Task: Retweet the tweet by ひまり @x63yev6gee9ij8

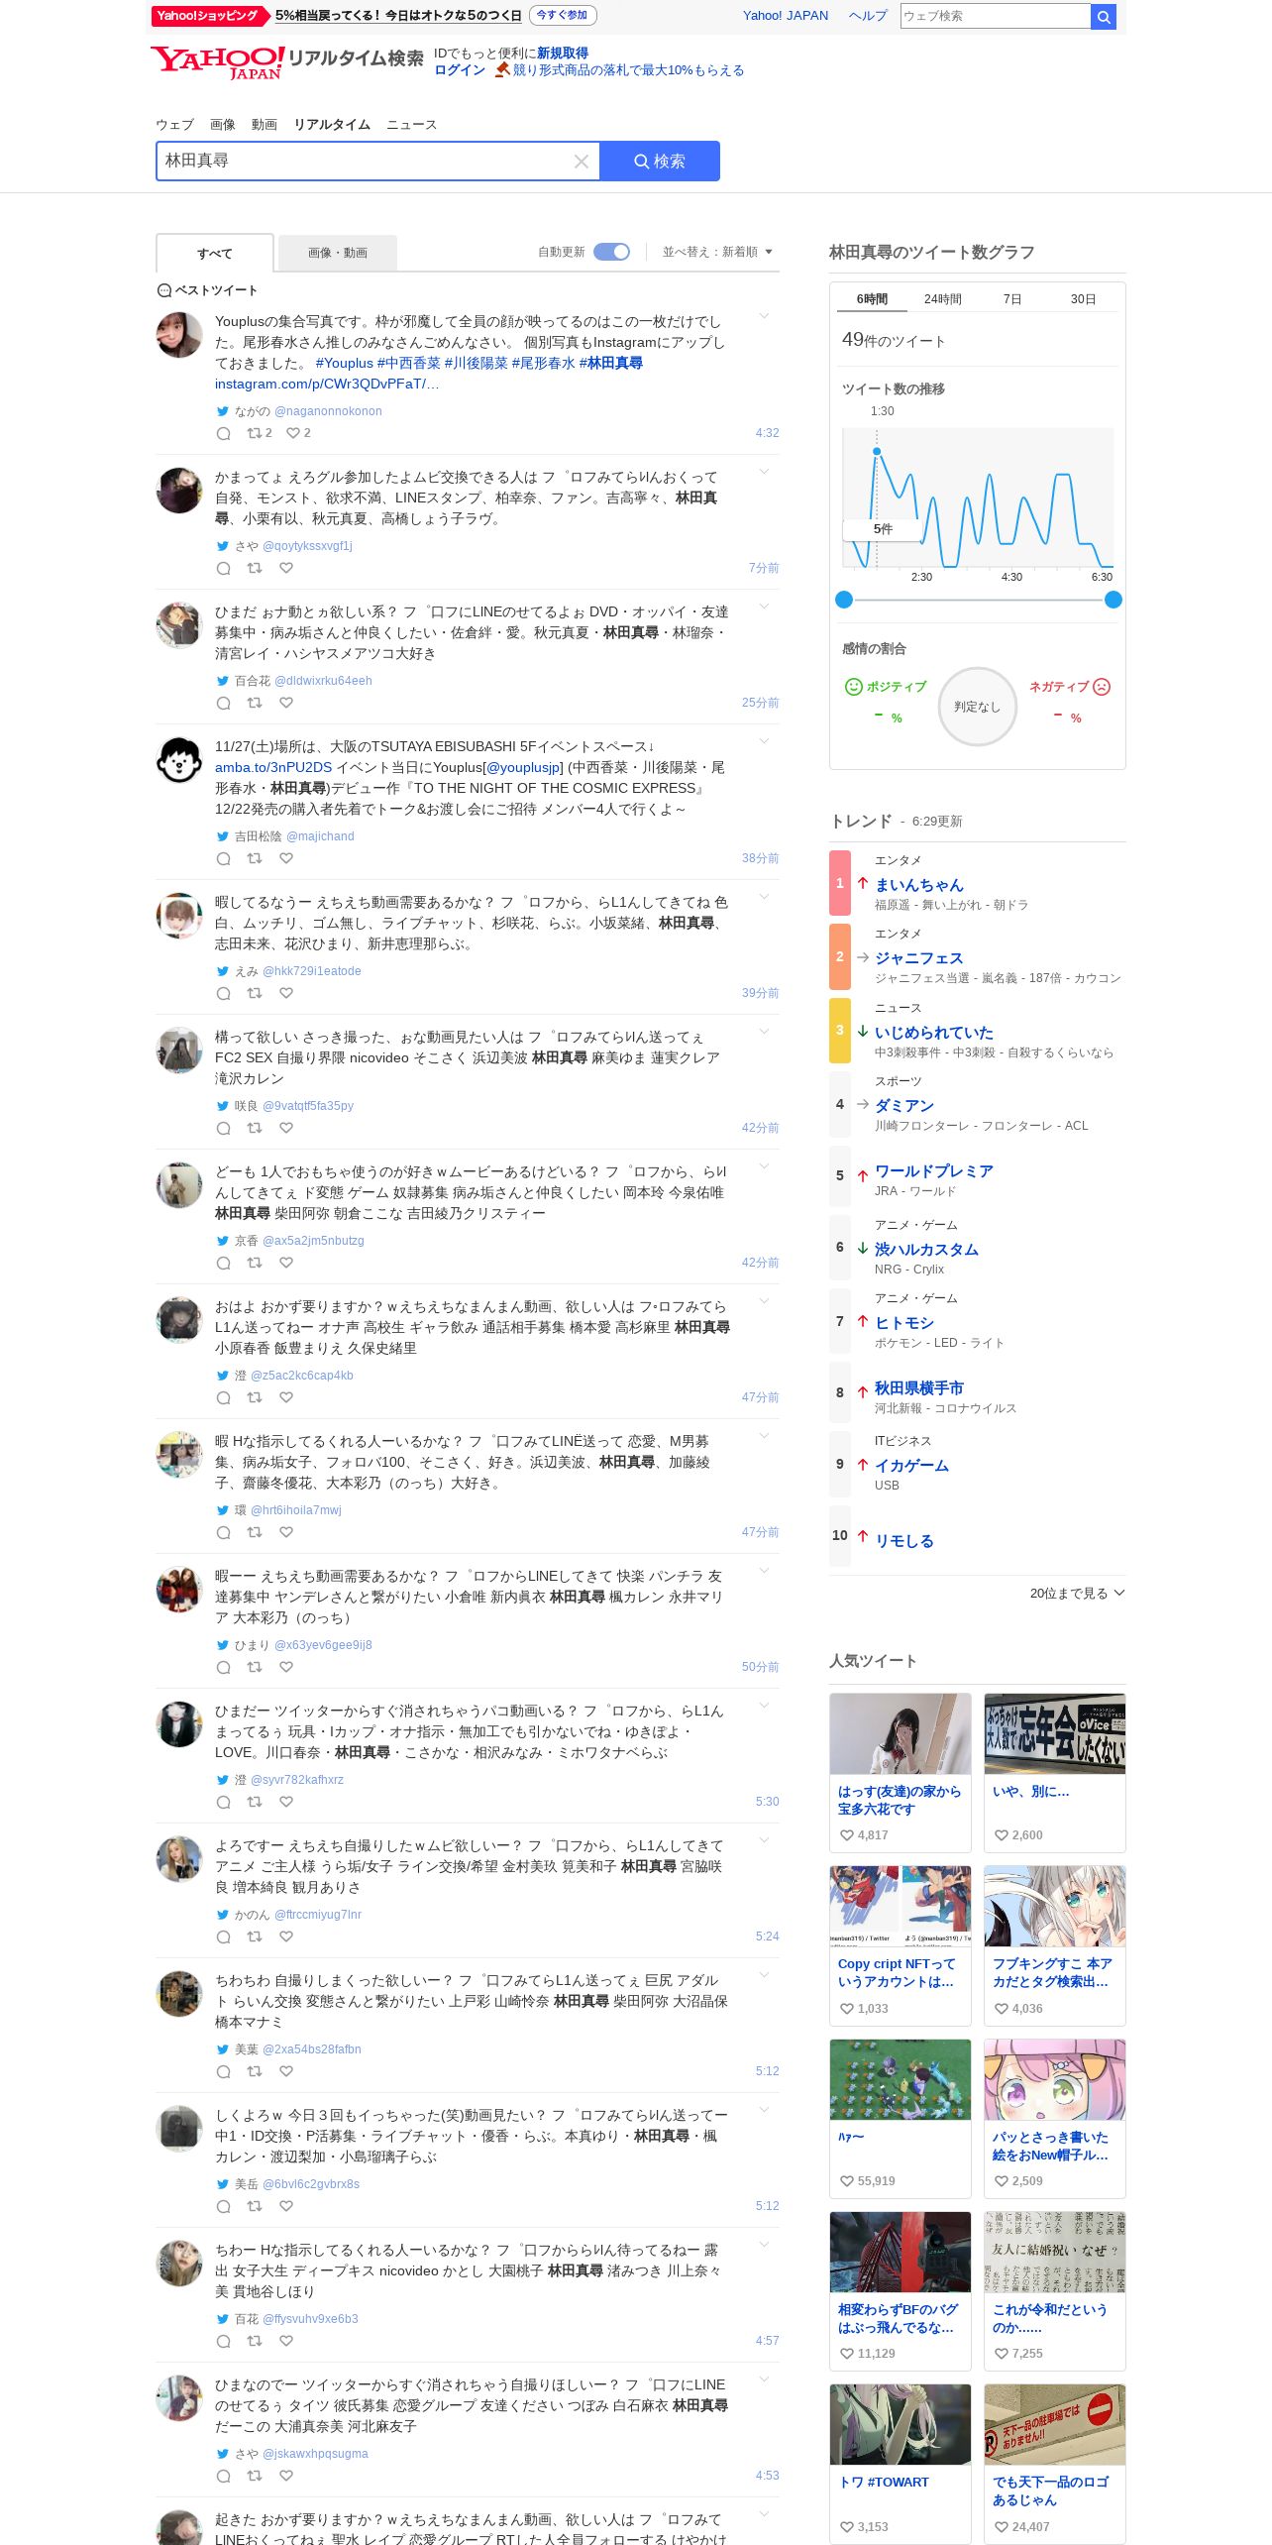Action: pyautogui.click(x=255, y=1667)
